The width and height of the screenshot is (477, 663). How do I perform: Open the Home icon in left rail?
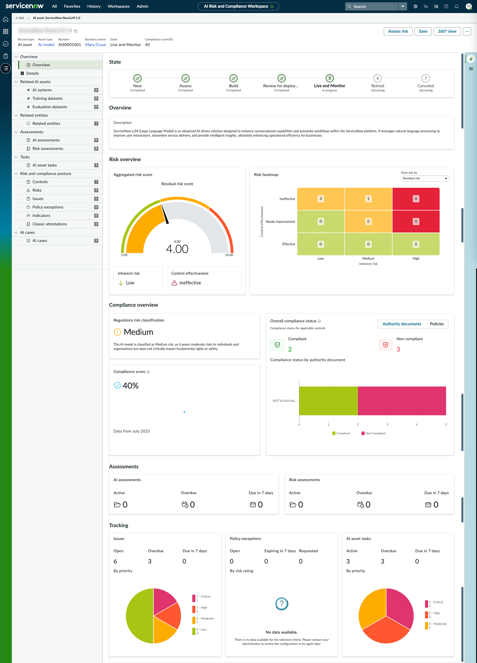(x=6, y=19)
